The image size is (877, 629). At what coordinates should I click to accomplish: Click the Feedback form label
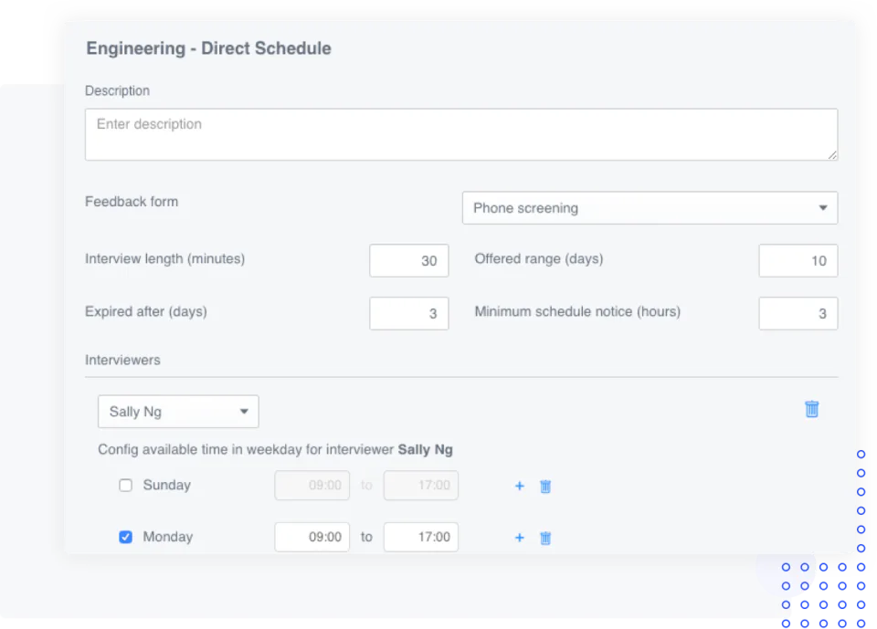132,201
